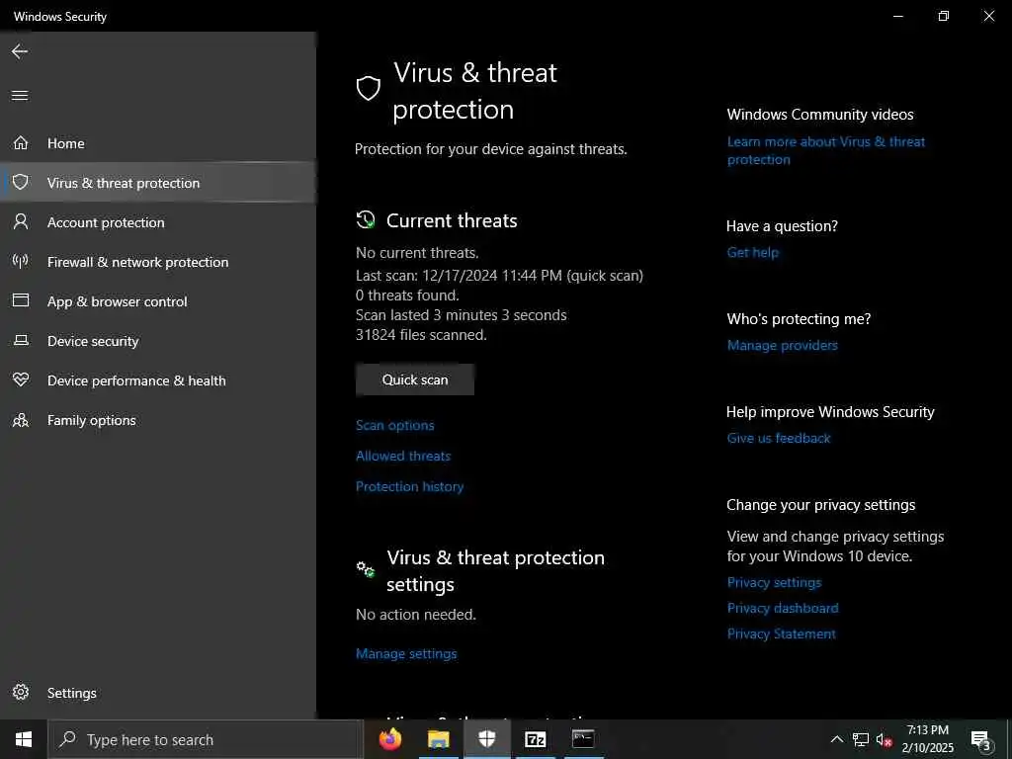Click the App & browser window icon

(x=21, y=300)
